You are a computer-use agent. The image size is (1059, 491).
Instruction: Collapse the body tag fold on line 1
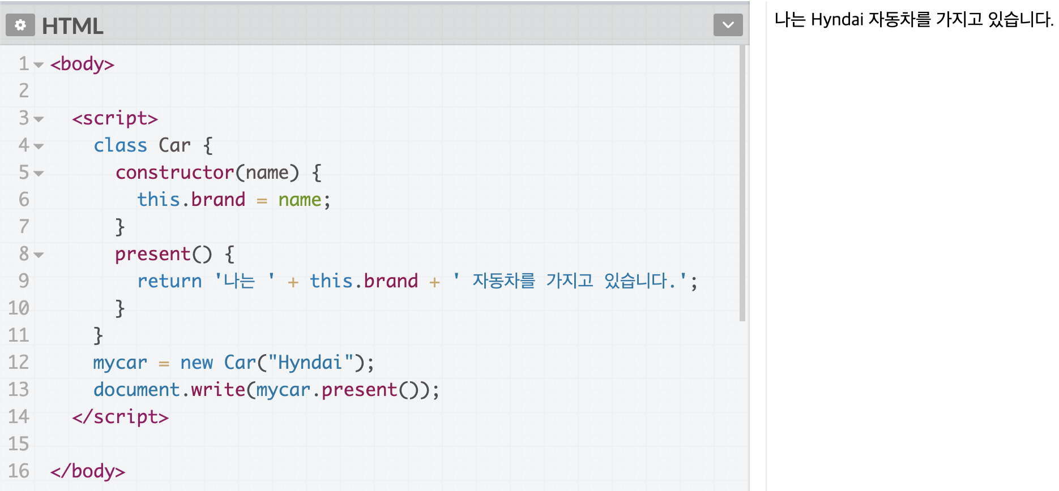point(39,65)
